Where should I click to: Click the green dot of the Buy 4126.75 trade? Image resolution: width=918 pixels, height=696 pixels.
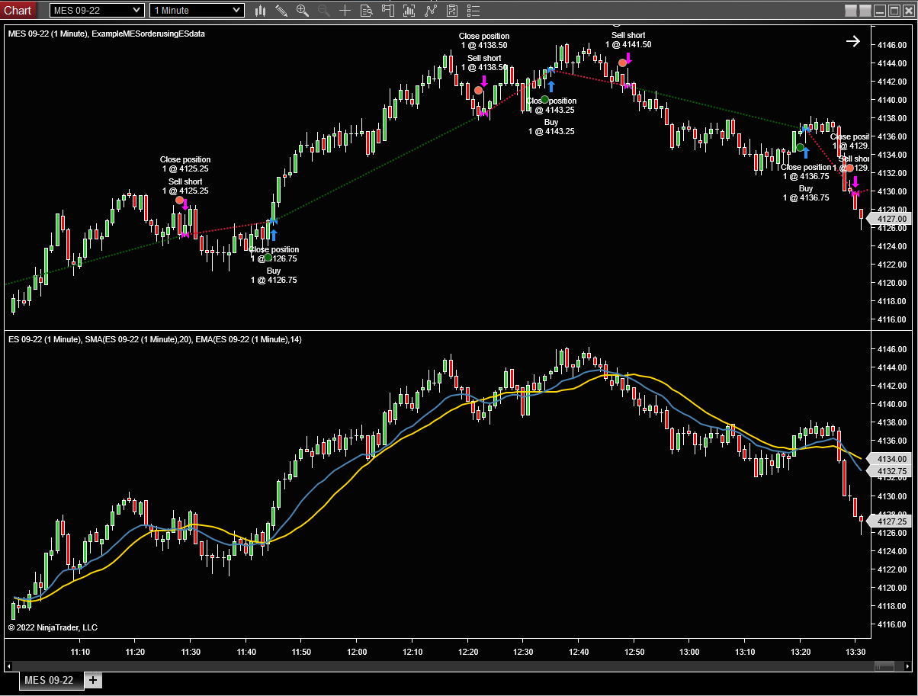click(x=268, y=258)
